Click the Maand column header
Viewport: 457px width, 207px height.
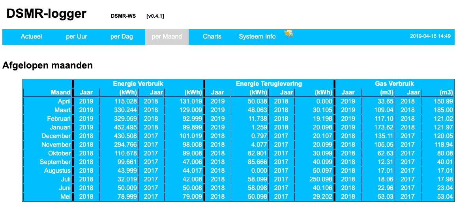60,92
